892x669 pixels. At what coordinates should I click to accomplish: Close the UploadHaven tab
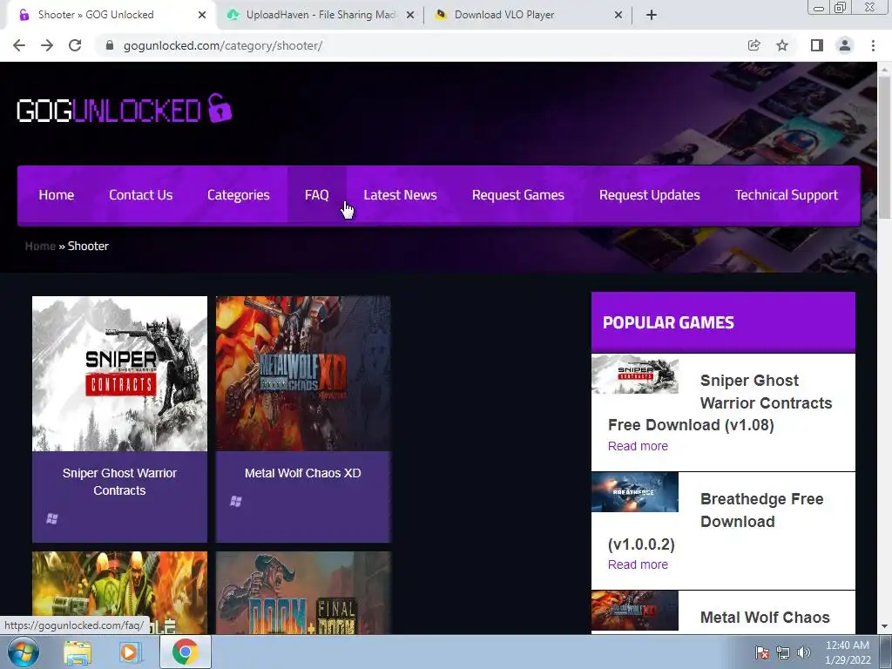pos(410,15)
